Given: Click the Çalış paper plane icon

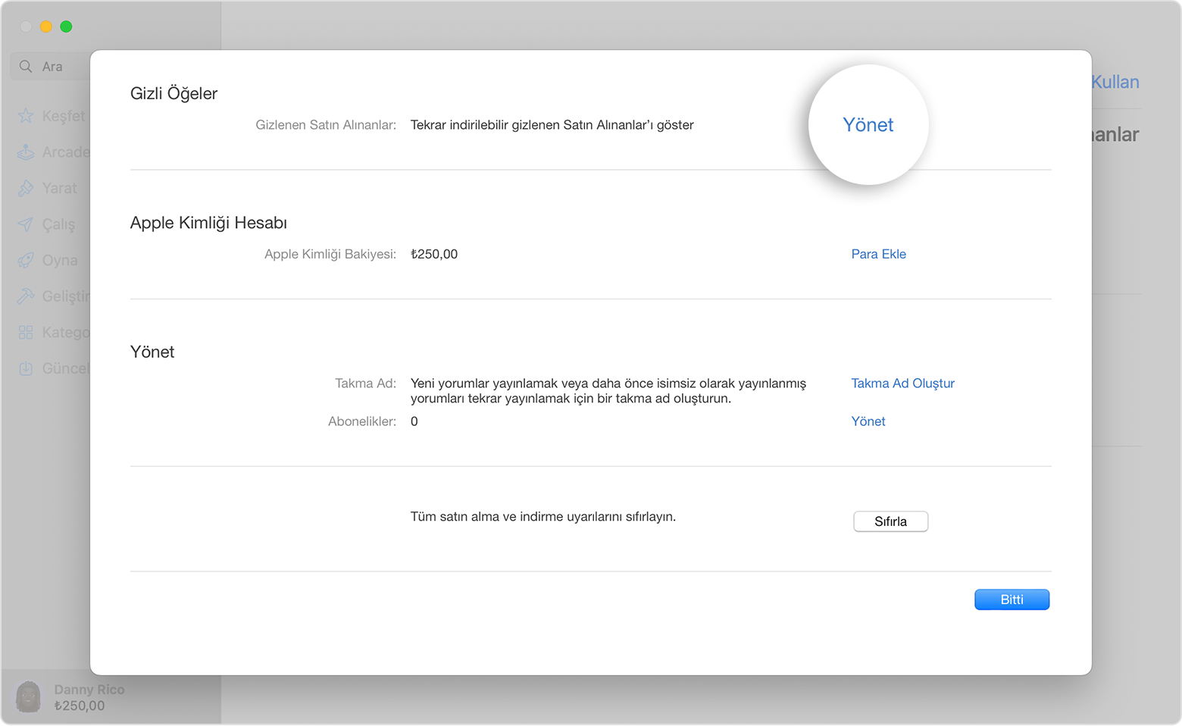Looking at the screenshot, I should tap(26, 224).
